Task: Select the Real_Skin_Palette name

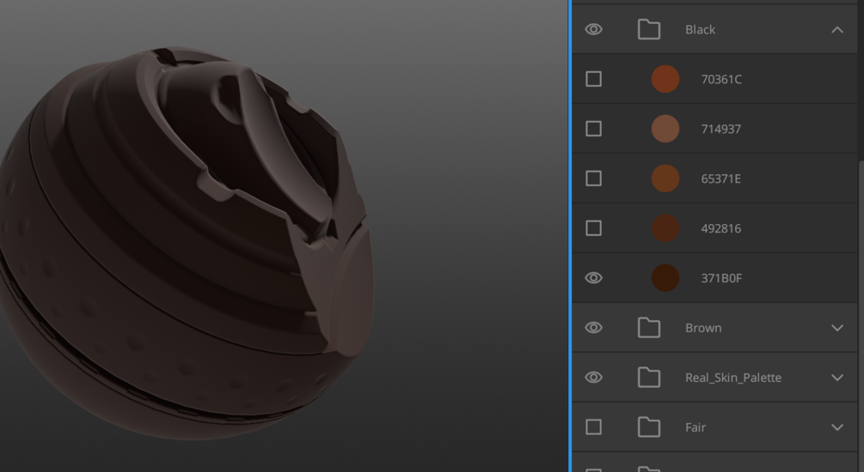Action: tap(732, 378)
